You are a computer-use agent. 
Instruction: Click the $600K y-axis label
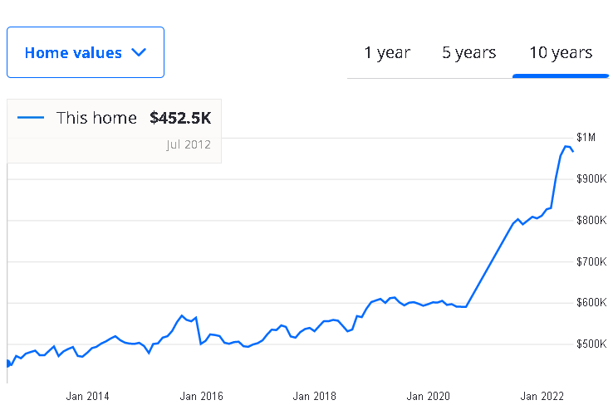tap(591, 303)
